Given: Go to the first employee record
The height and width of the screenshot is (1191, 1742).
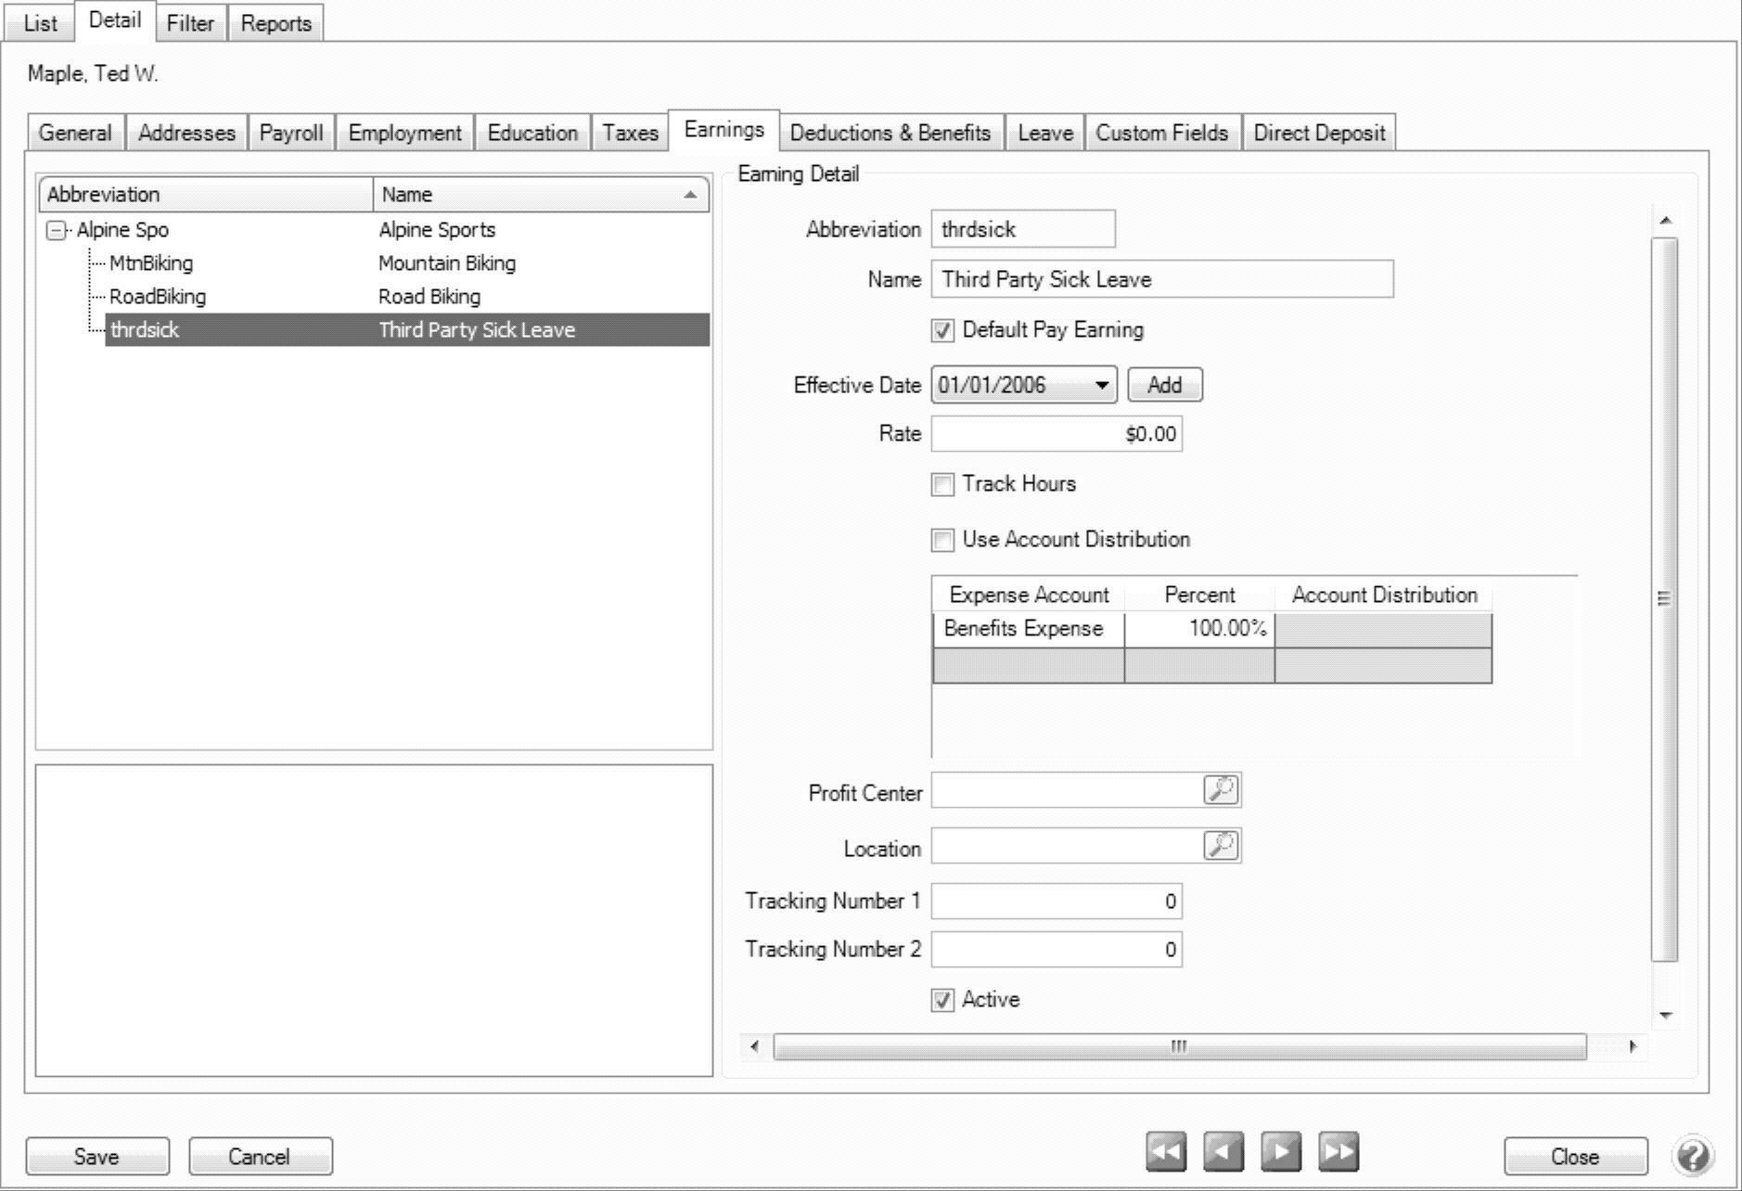Looking at the screenshot, I should click(x=1165, y=1153).
